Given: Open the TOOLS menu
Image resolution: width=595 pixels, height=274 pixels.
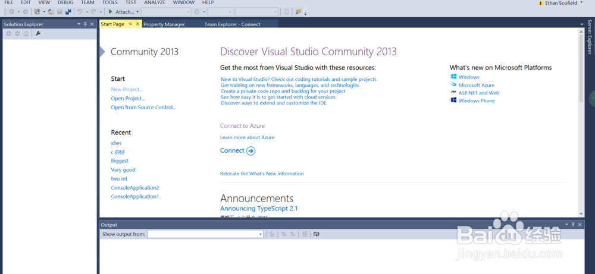Looking at the screenshot, I should coord(109,2).
